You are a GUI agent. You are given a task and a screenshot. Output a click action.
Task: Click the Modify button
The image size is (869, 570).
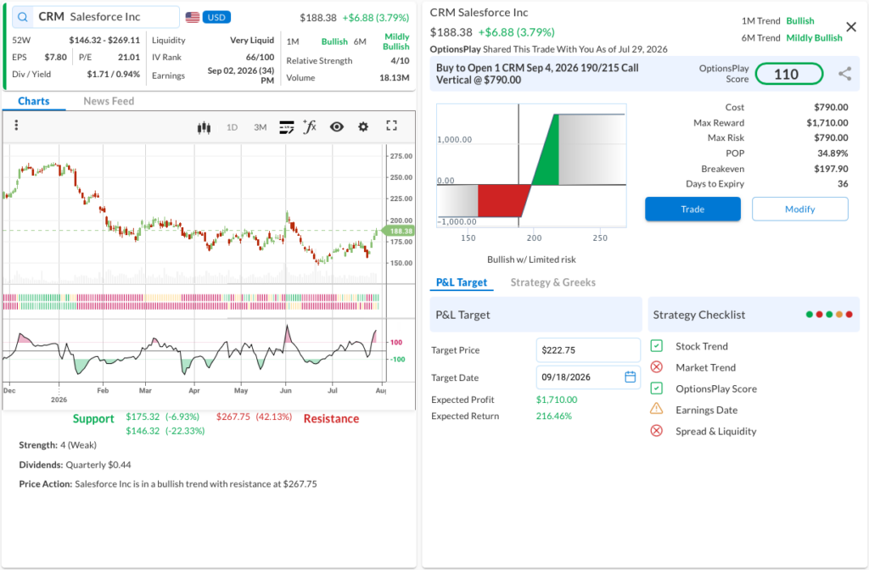(x=799, y=209)
